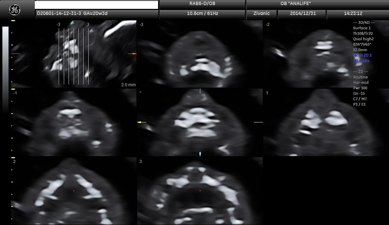Screen dimensions: 389x225
Task: Click the P3 / E3 setting text
Action: click(x=359, y=104)
